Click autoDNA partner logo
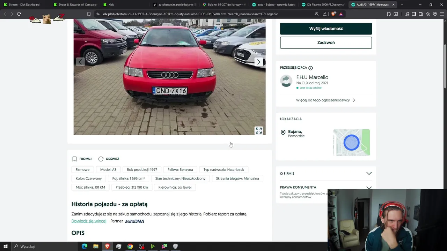 134,221
